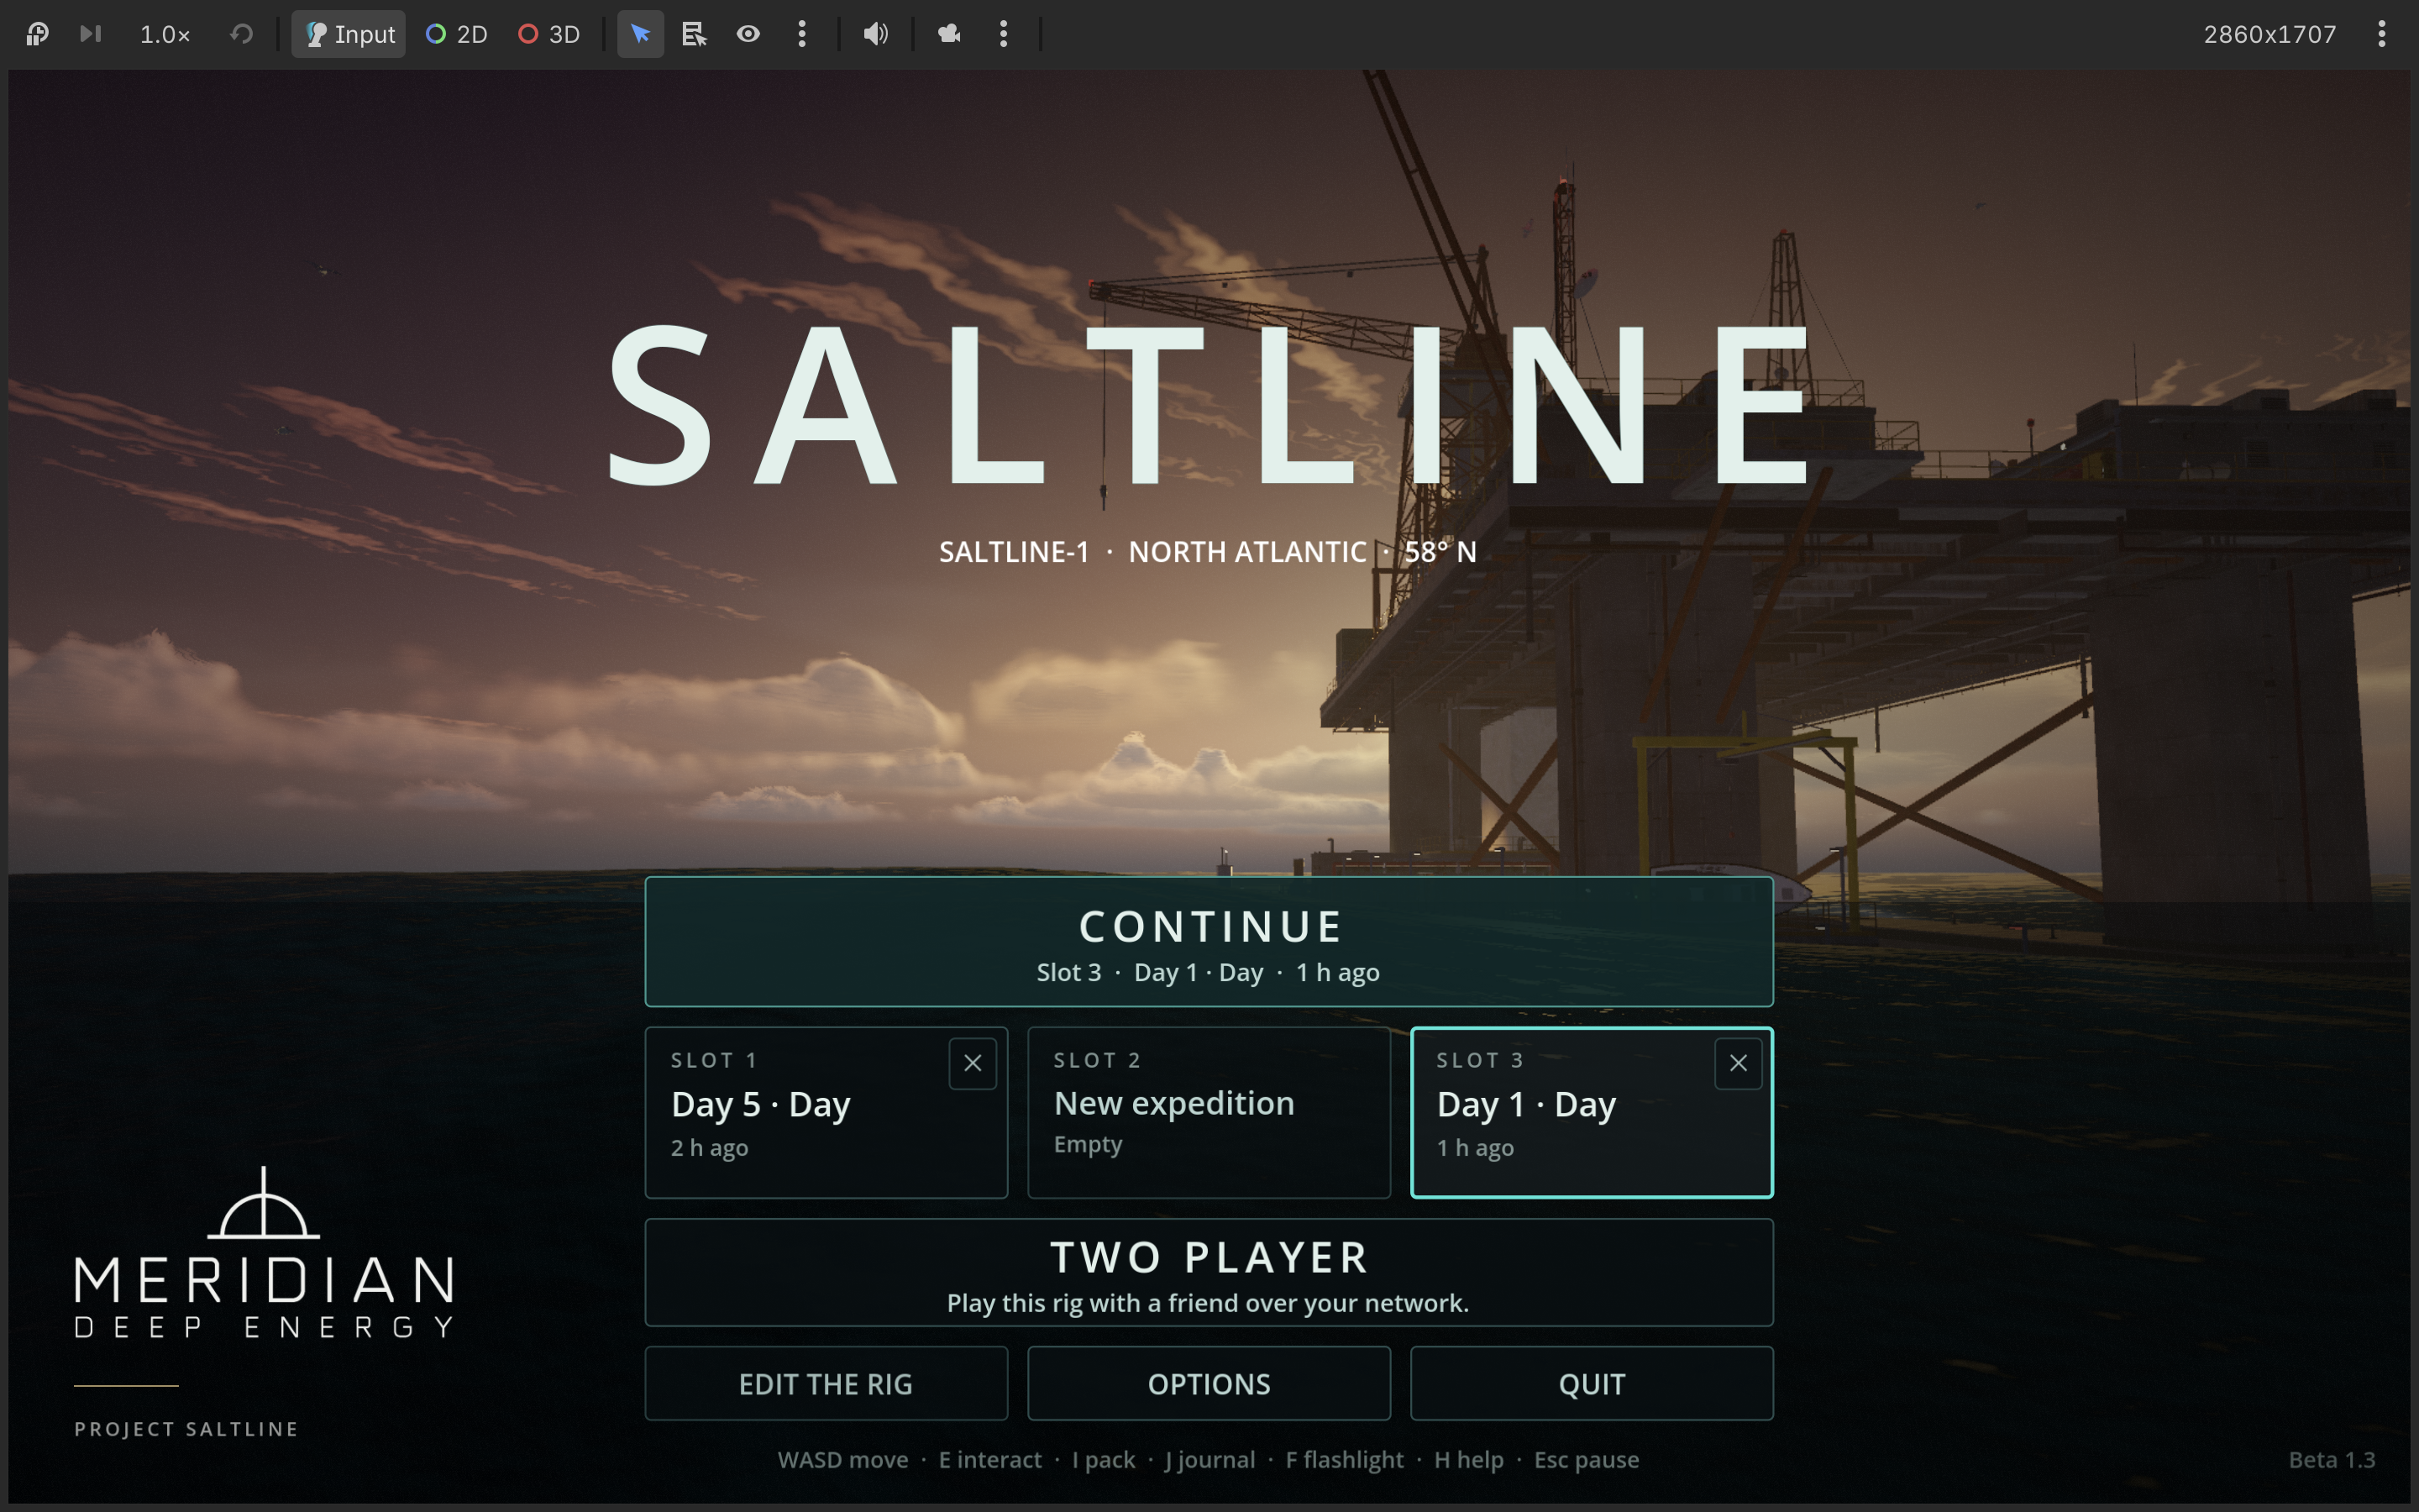This screenshot has width=2419, height=1512.
Task: Switch to 2D selection mode
Action: click(457, 34)
